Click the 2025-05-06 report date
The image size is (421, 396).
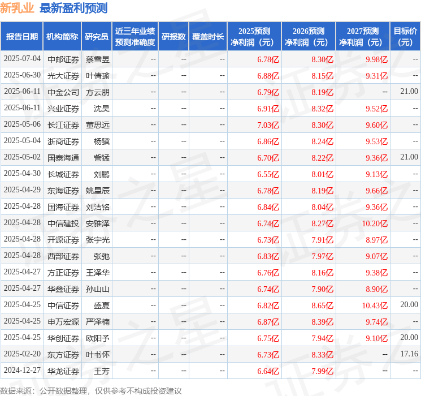click(x=22, y=124)
